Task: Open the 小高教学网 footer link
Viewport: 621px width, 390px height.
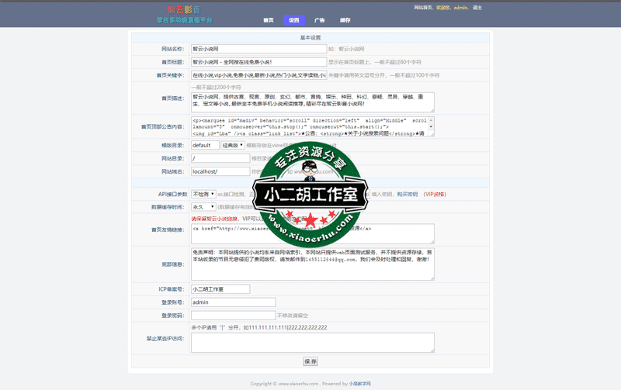Action: pyautogui.click(x=359, y=384)
